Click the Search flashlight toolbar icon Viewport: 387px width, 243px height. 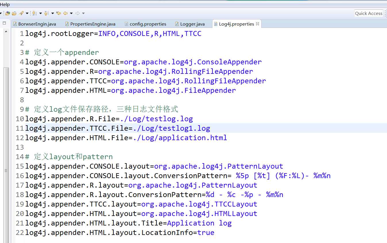[21, 13]
